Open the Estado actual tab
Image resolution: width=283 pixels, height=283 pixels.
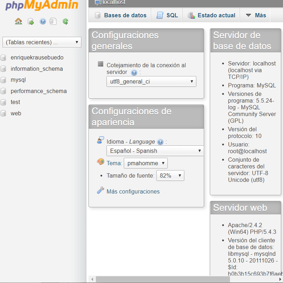pos(211,15)
